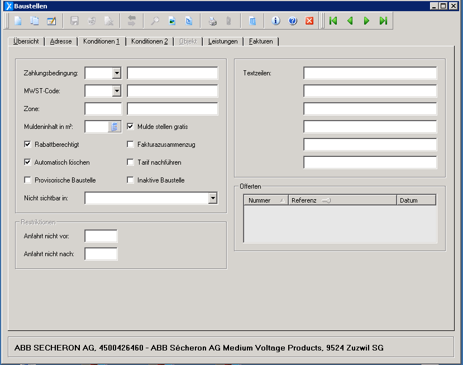Click the copy record toolbar icon
Viewport: 463px width, 365px height.
pyautogui.click(x=35, y=21)
